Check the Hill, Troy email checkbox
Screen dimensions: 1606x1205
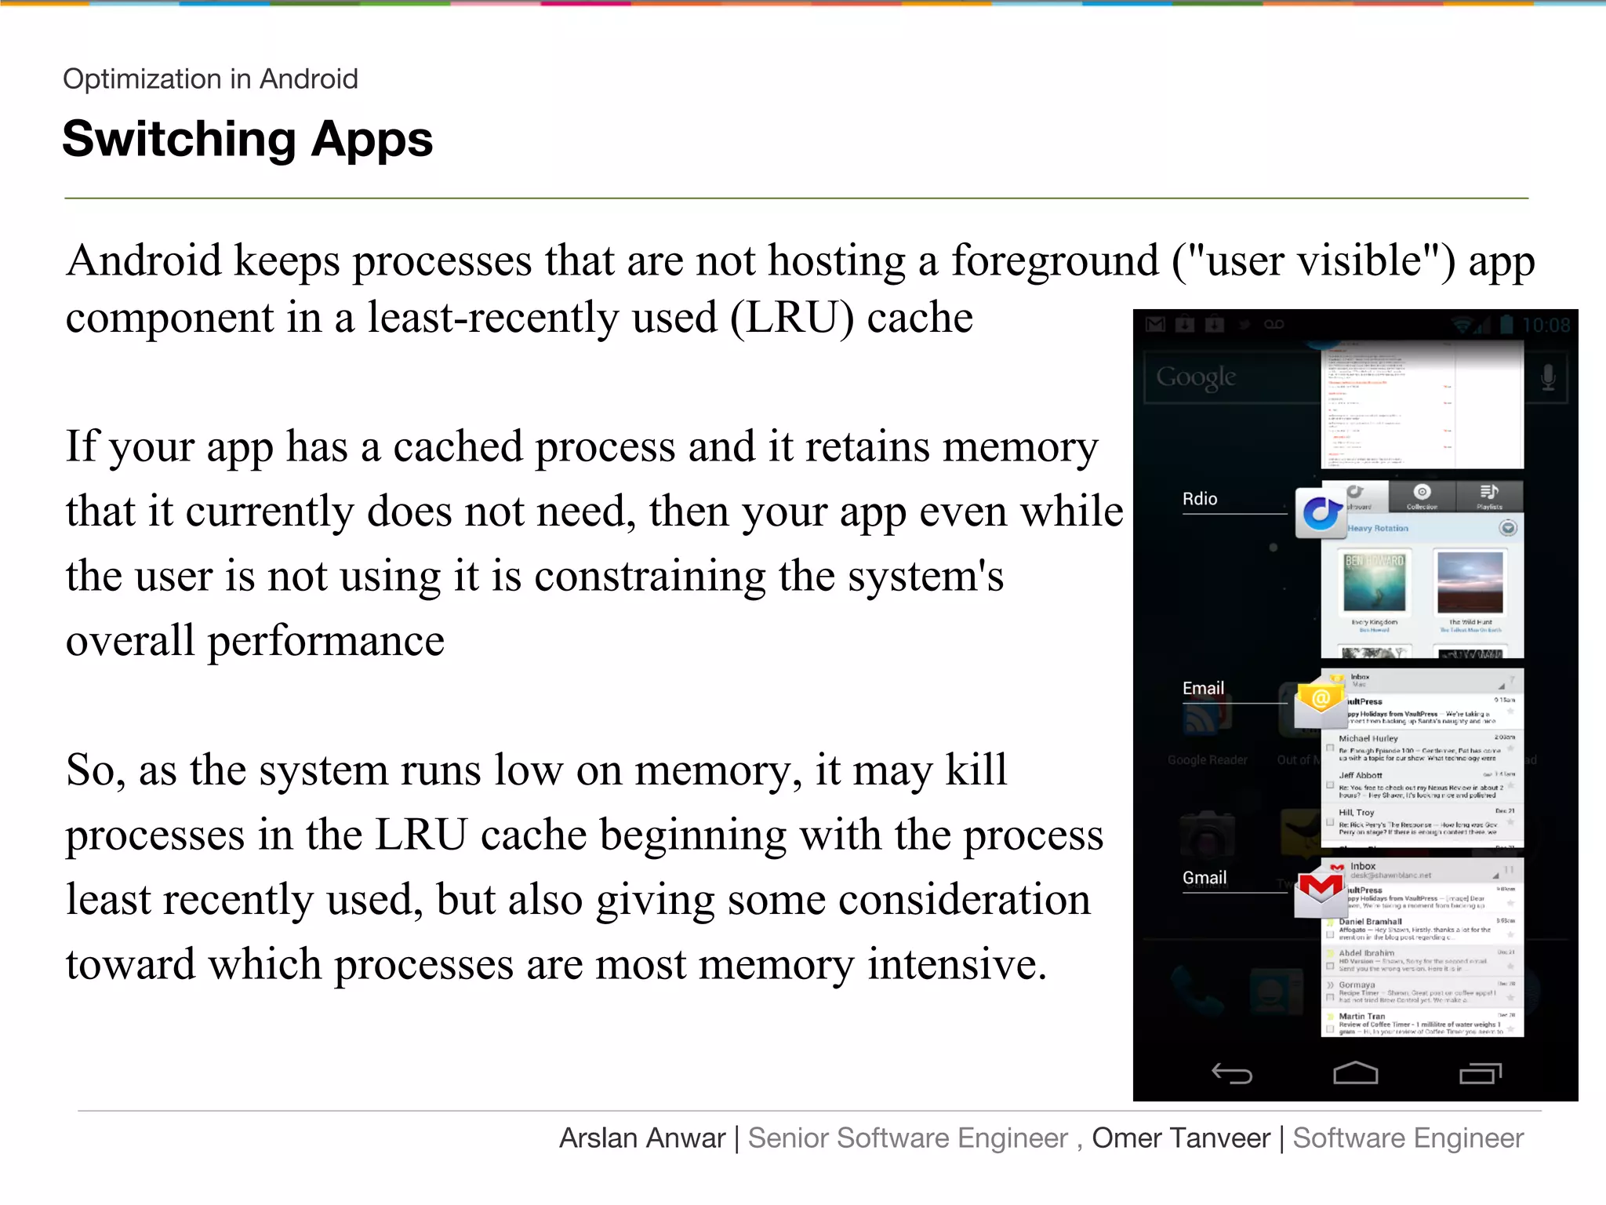(x=1330, y=821)
